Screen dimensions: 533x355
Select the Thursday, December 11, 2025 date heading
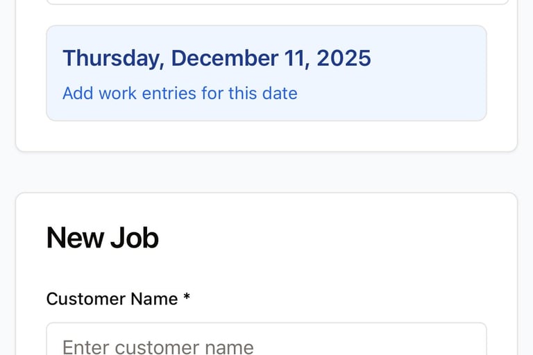pyautogui.click(x=217, y=58)
